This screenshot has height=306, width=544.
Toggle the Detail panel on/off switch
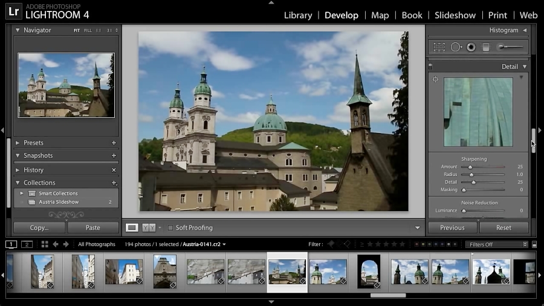coord(430,66)
